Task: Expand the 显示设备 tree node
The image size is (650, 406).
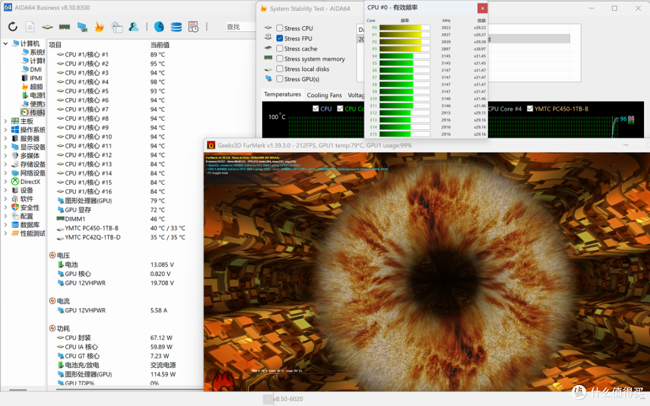Action: click(x=5, y=147)
